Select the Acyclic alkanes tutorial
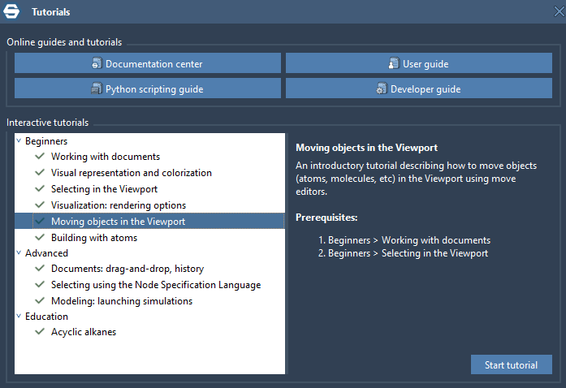The width and height of the screenshot is (566, 388). tap(84, 332)
